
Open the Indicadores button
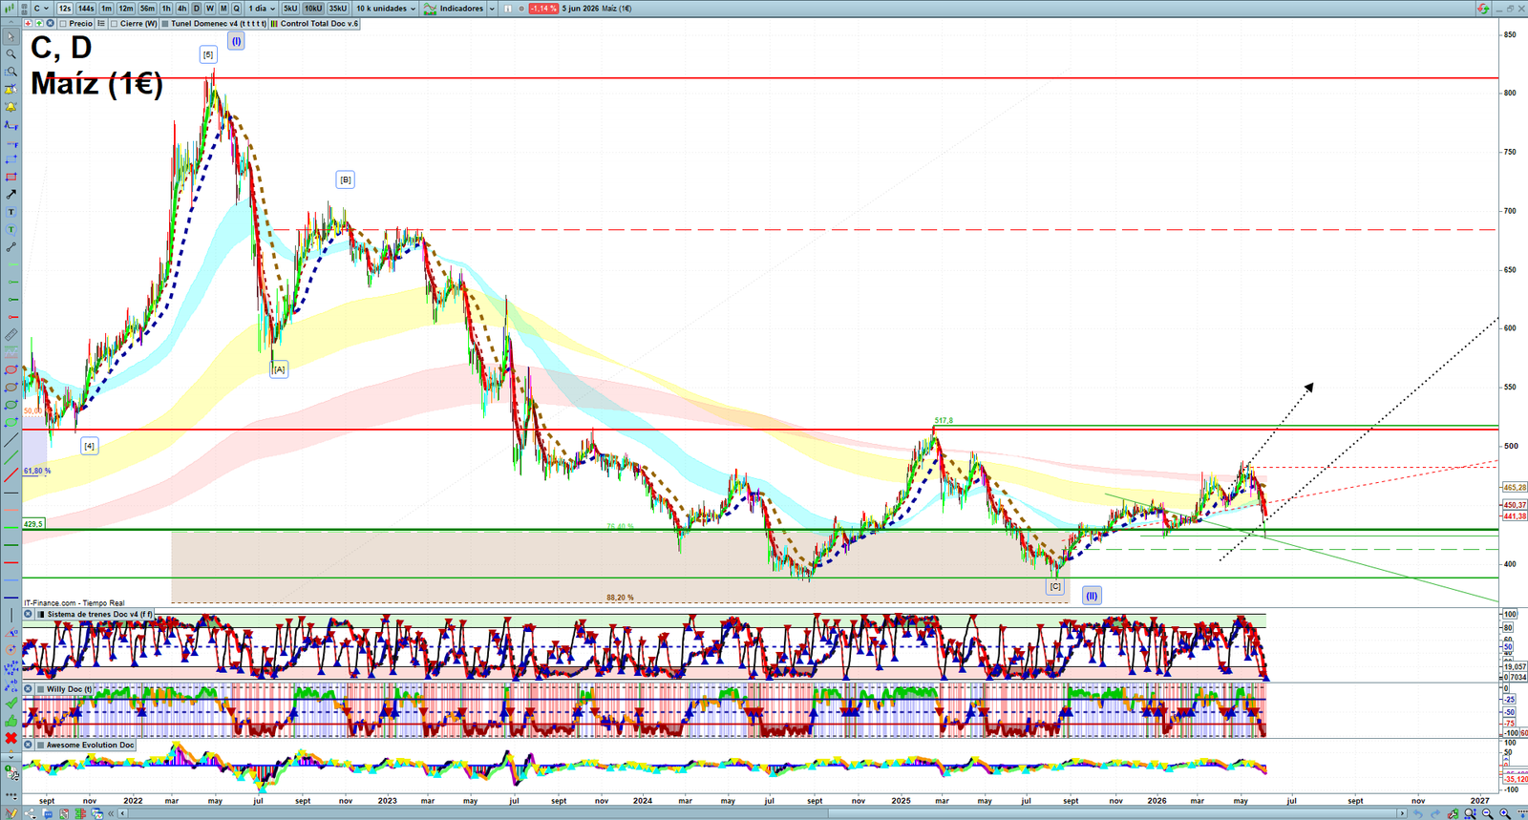pos(453,8)
